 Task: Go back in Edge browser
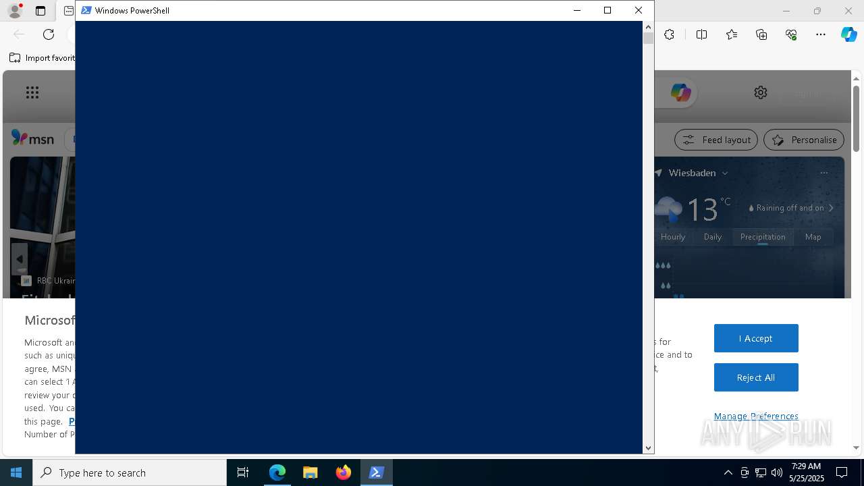pyautogui.click(x=19, y=34)
